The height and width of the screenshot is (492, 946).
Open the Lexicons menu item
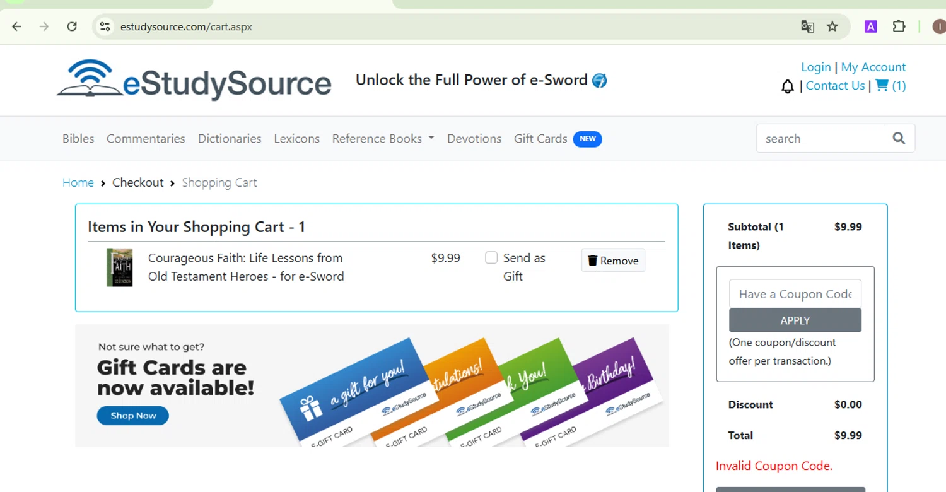pyautogui.click(x=296, y=138)
